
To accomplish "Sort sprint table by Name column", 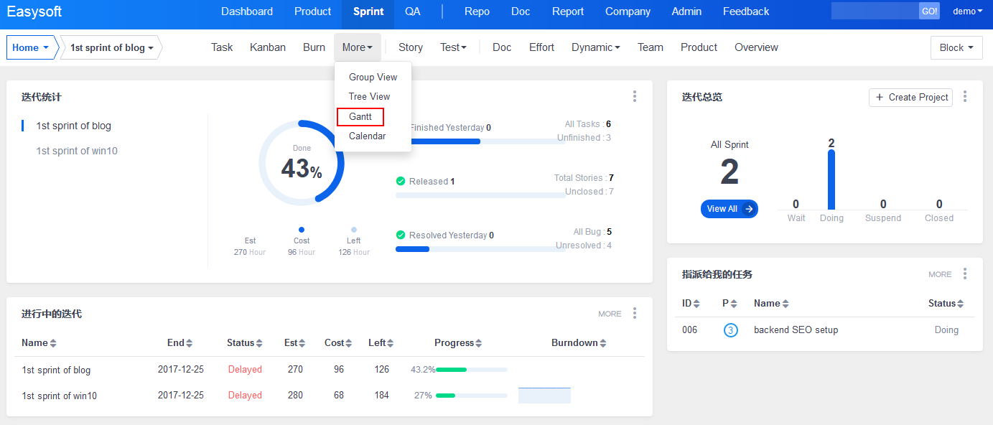I will pos(39,343).
